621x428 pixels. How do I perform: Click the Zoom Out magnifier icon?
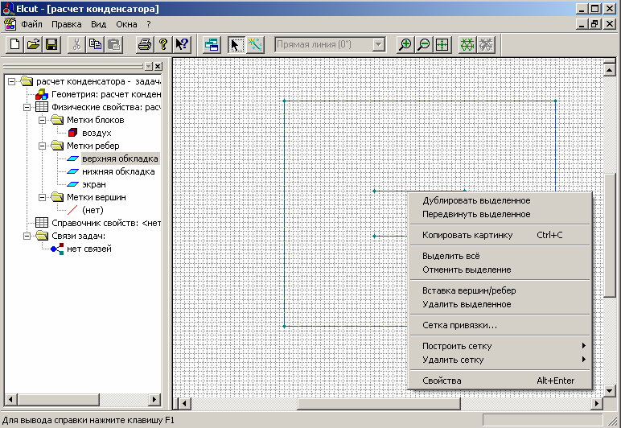tap(424, 45)
